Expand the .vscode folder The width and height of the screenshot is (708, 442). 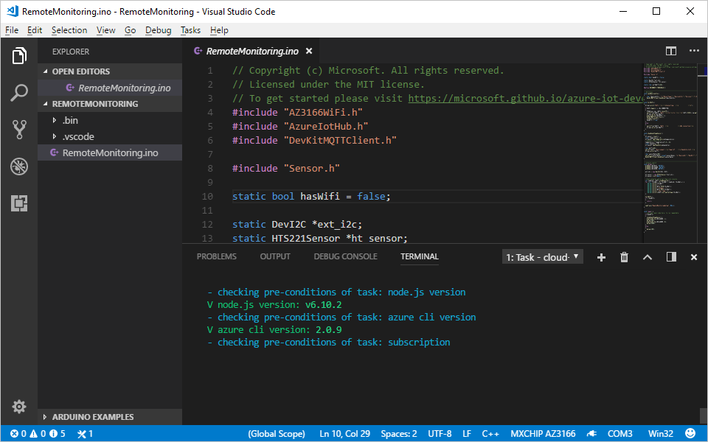[77, 136]
